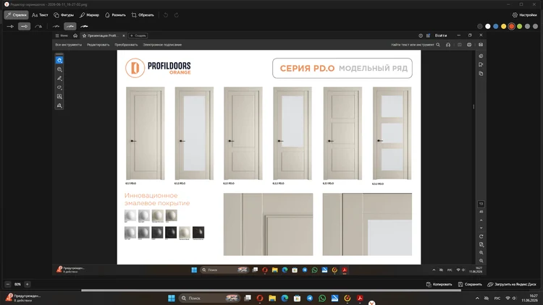Viewport: 543px width, 305px height.
Task: Click Редактировать in captured Acrobat window
Action: tap(98, 45)
